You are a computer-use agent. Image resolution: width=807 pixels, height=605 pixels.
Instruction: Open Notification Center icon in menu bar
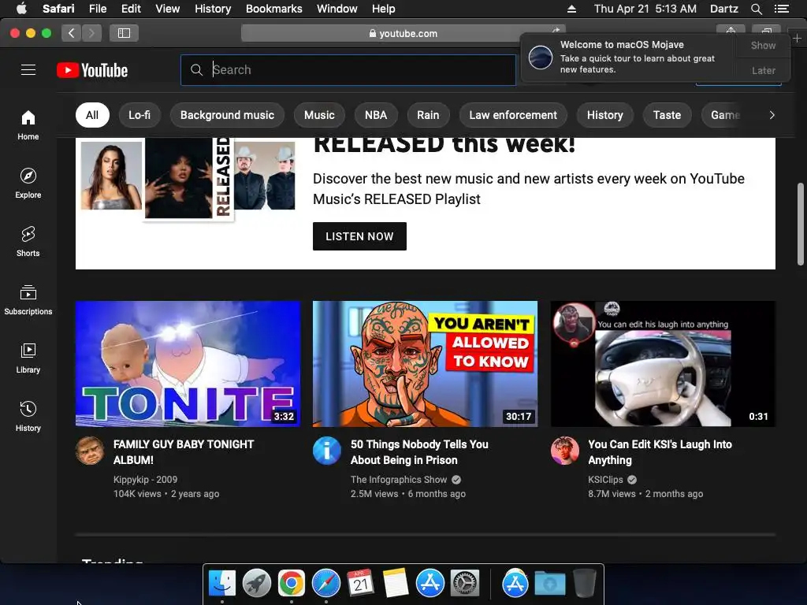pyautogui.click(x=781, y=9)
